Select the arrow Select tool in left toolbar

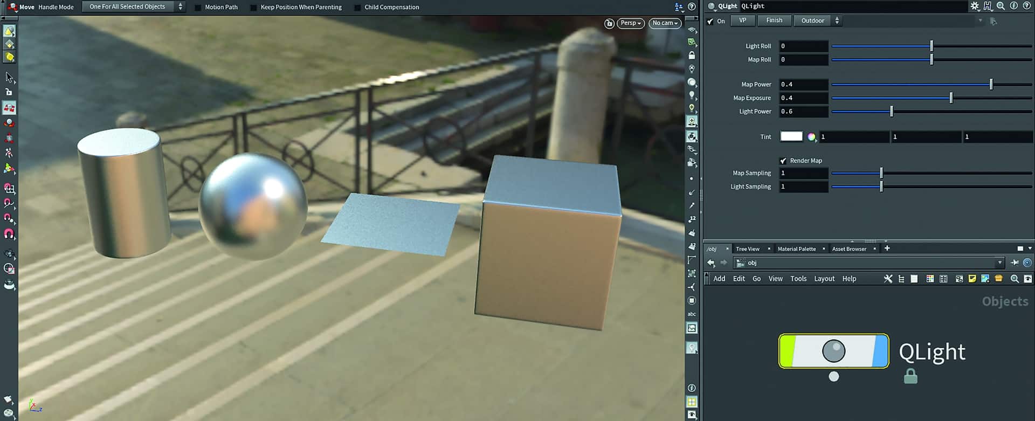tap(9, 78)
